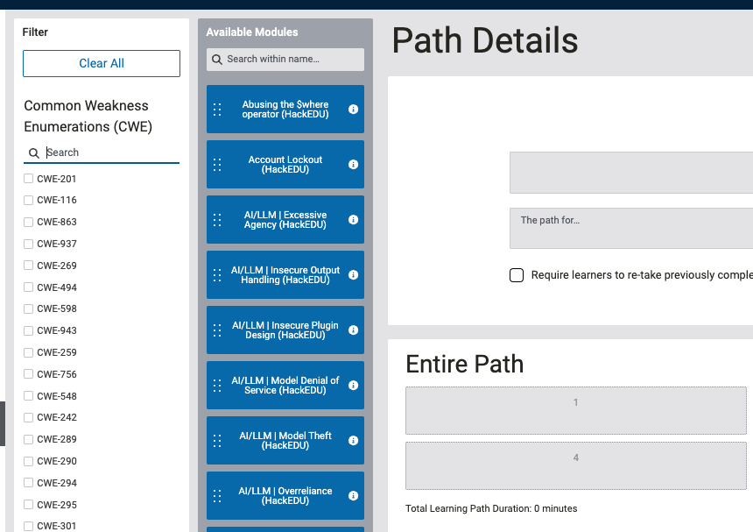Screen dimensions: 753x532
Task: Click drag handle on Model Theft module
Action: 217,441
